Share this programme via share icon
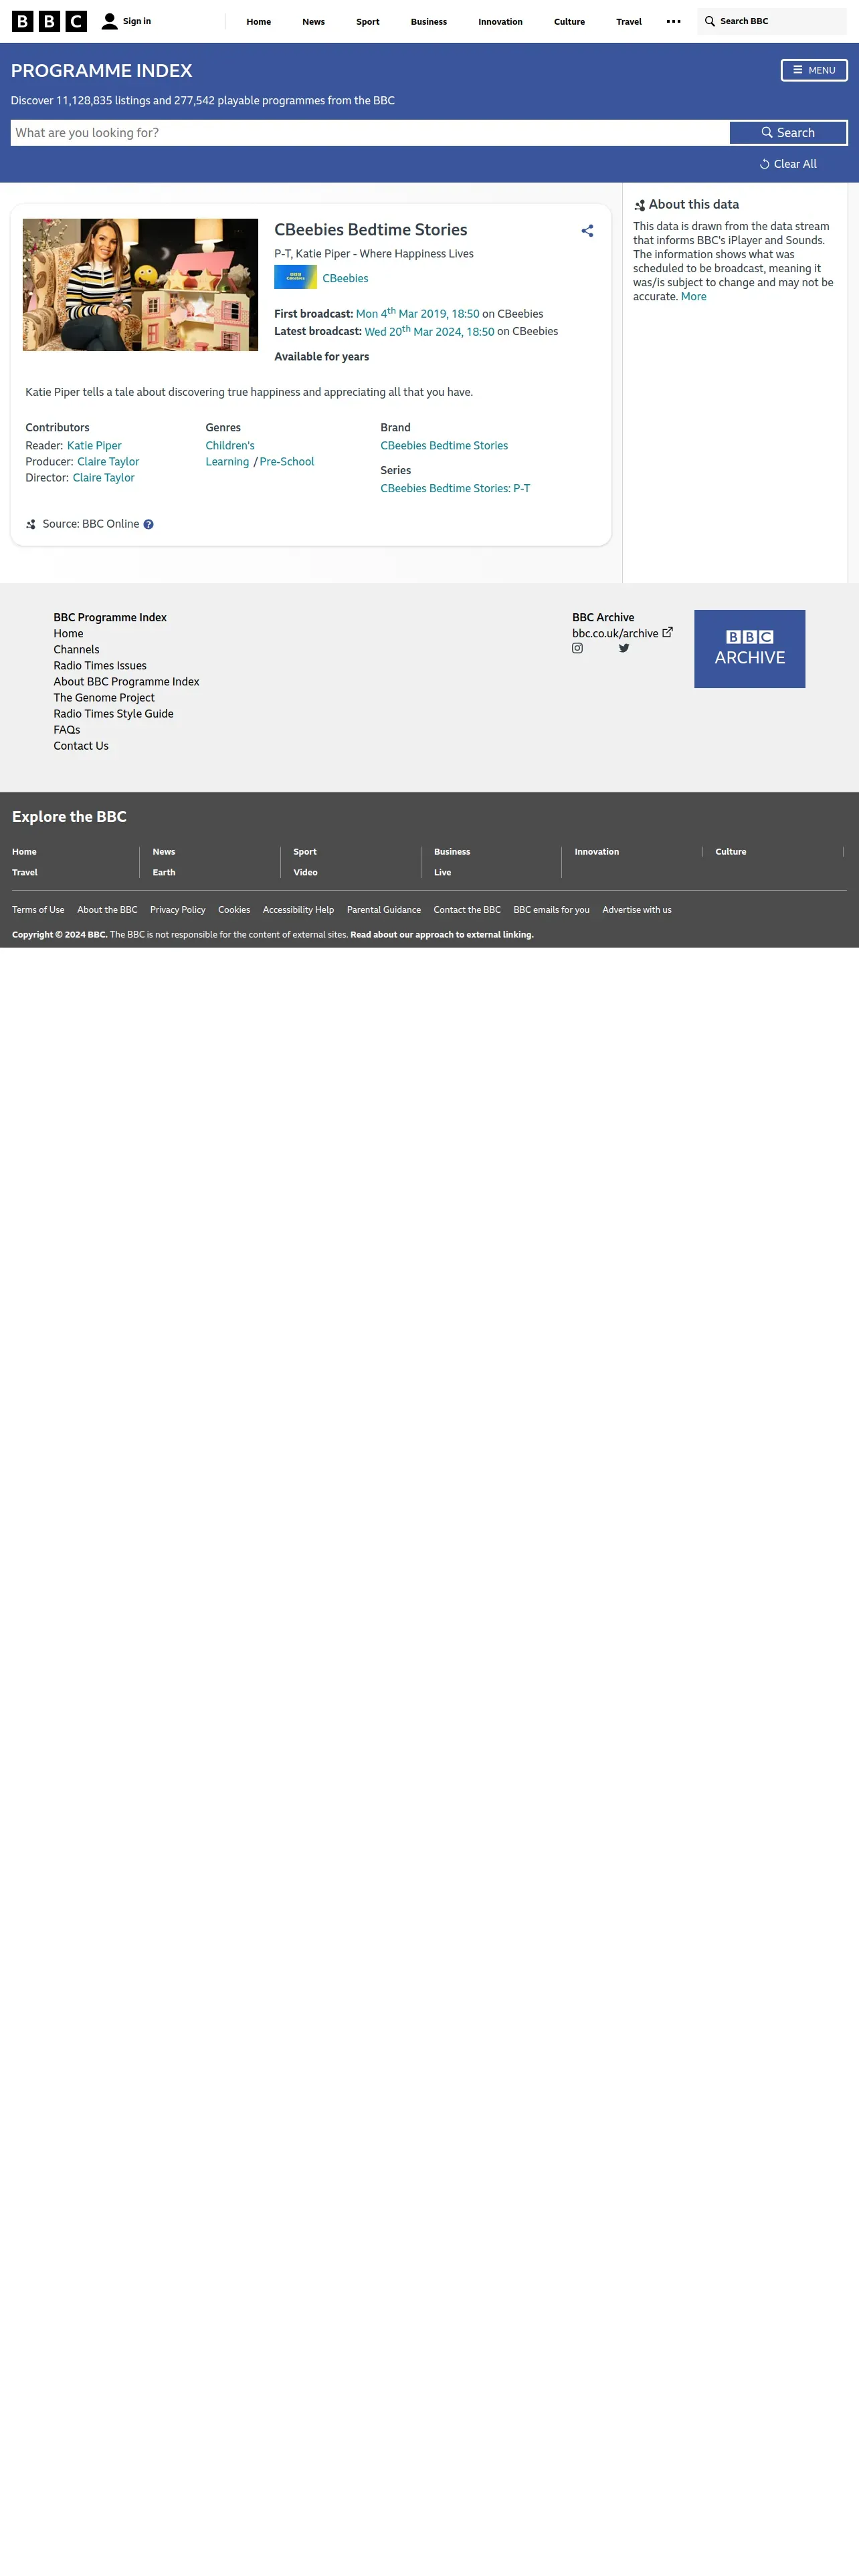This screenshot has height=2576, width=859. pos(587,231)
